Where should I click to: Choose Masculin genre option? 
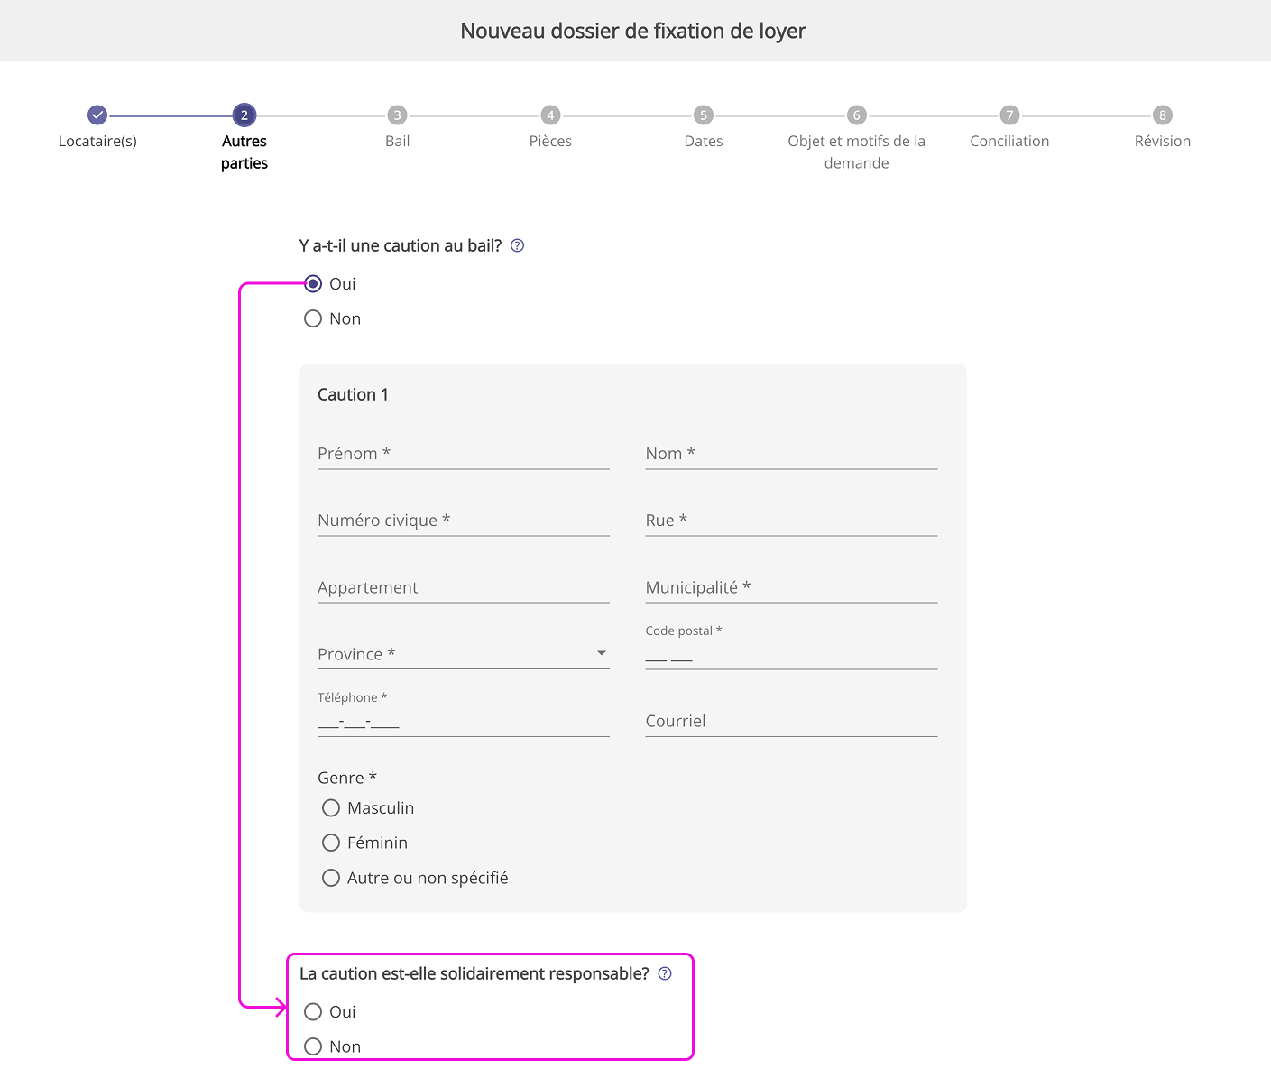point(331,807)
